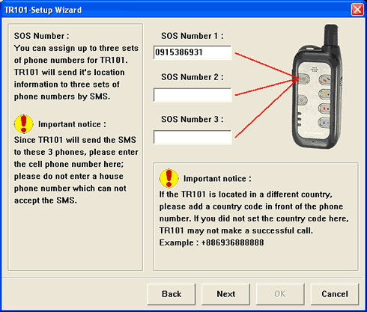Click the example number +886936888888 text
The image size is (367, 312).
(x=232, y=242)
